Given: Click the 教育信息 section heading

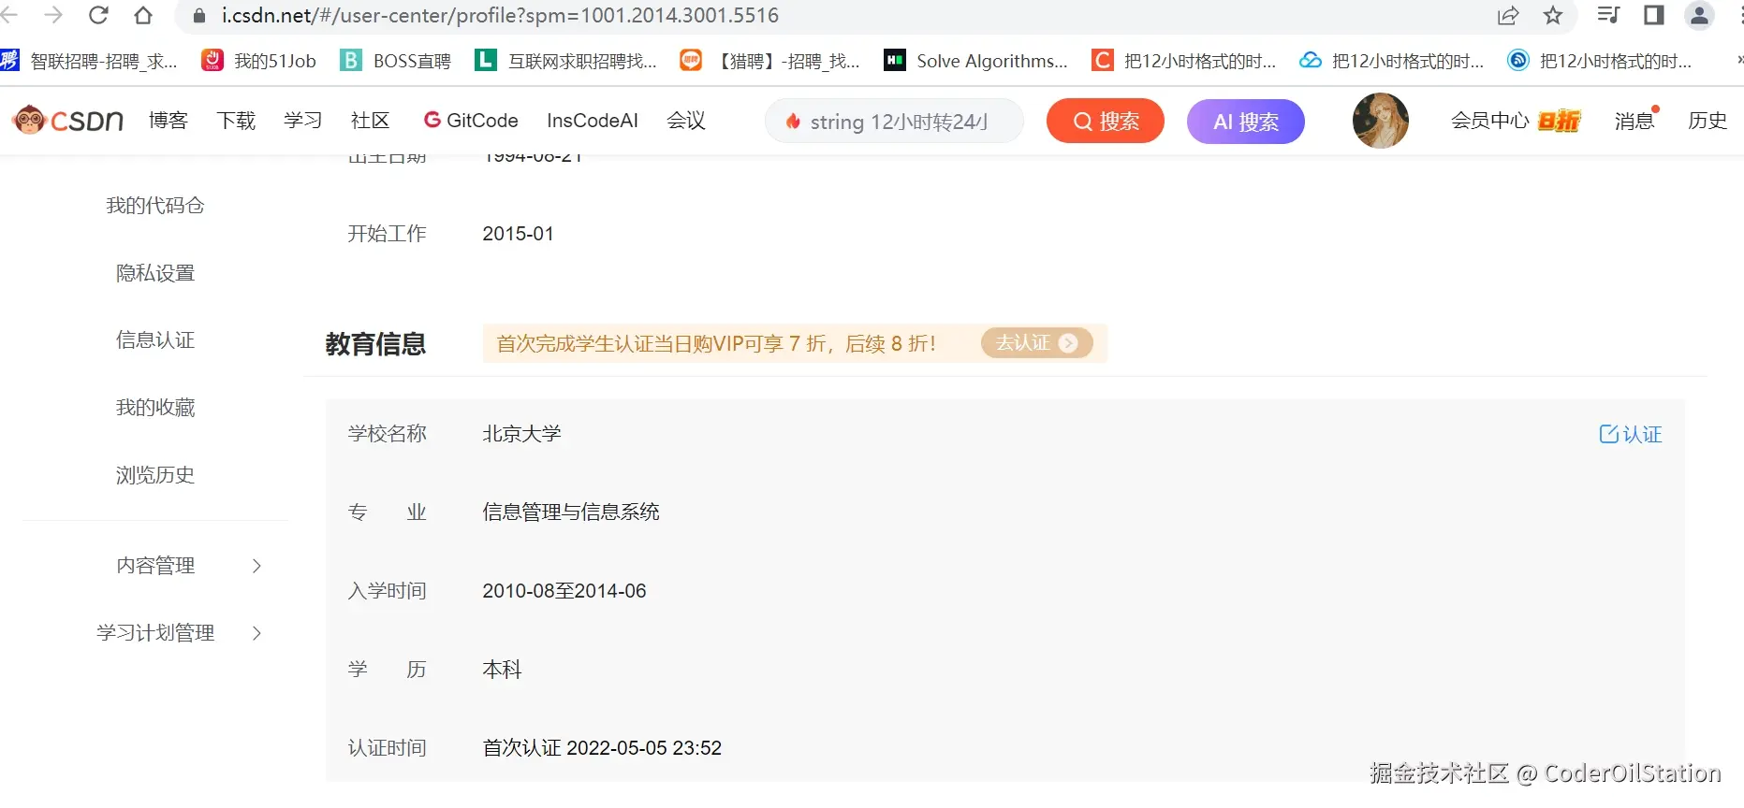Looking at the screenshot, I should [x=375, y=344].
